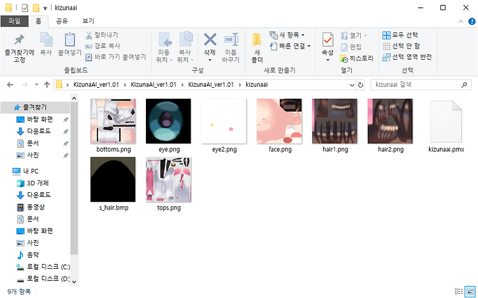The height and width of the screenshot is (298, 478).
Task: Open 3D Objects (3D 개체) folder
Action: click(x=38, y=183)
